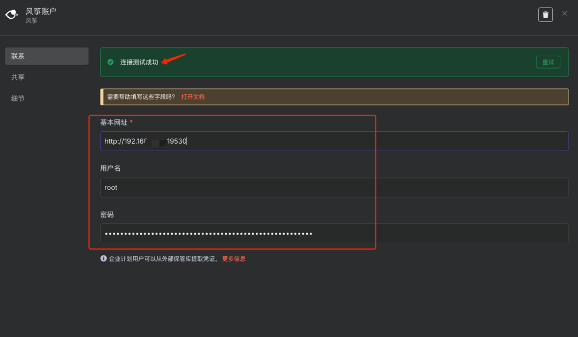Click the delete icon inside the top-right square
This screenshot has width=578, height=337.
tap(545, 14)
